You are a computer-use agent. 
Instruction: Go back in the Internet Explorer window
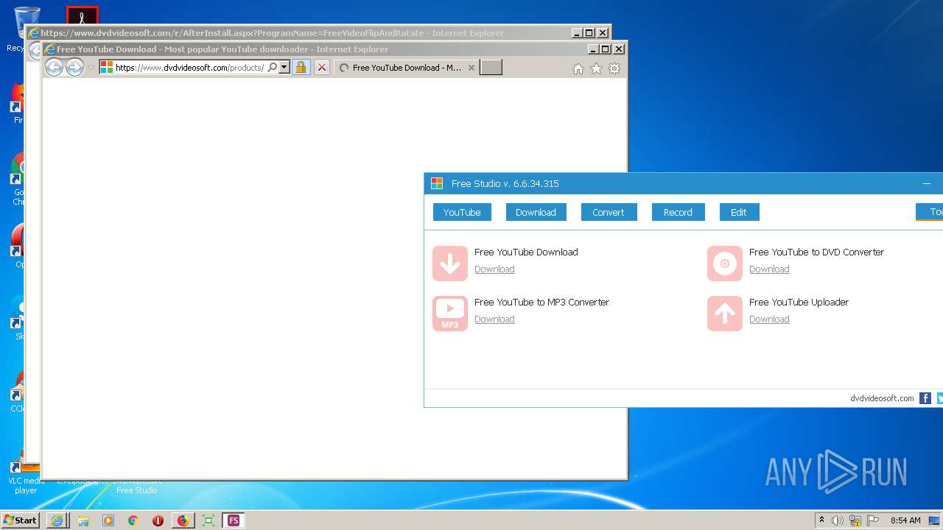pyautogui.click(x=54, y=68)
